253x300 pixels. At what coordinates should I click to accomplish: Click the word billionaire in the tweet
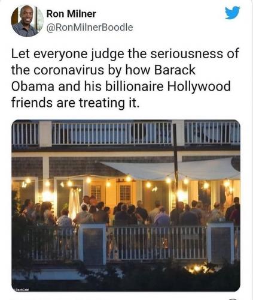pos(134,86)
